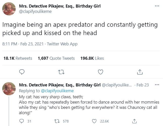Click the reply tweet's profile avatar
This screenshot has height=126, width=163.
point(9,89)
